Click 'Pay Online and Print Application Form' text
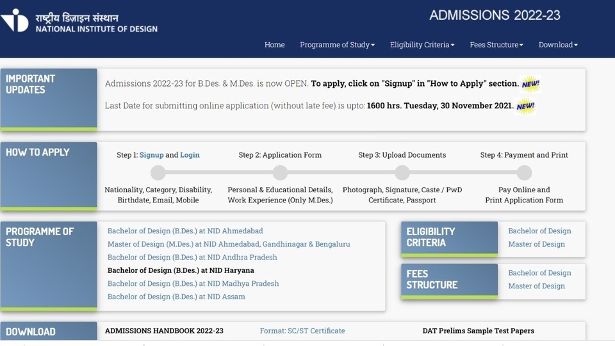 (x=524, y=195)
